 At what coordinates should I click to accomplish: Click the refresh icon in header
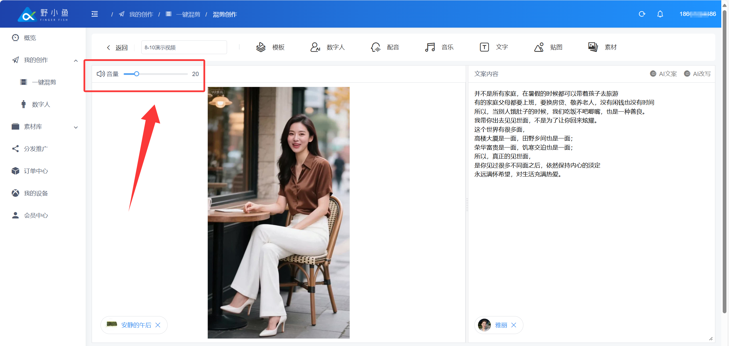pyautogui.click(x=642, y=14)
